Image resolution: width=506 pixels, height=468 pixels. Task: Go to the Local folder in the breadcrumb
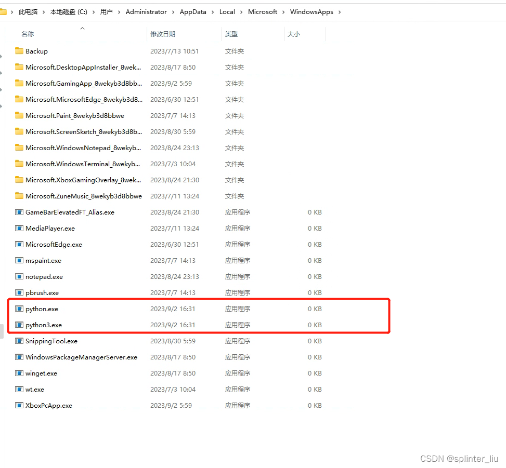point(227,11)
